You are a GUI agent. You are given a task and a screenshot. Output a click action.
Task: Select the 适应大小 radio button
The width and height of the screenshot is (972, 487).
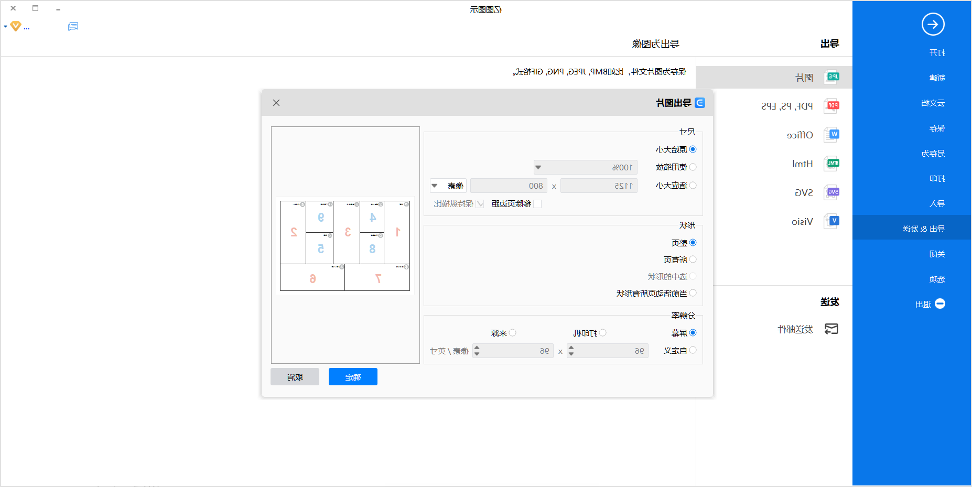pos(693,185)
